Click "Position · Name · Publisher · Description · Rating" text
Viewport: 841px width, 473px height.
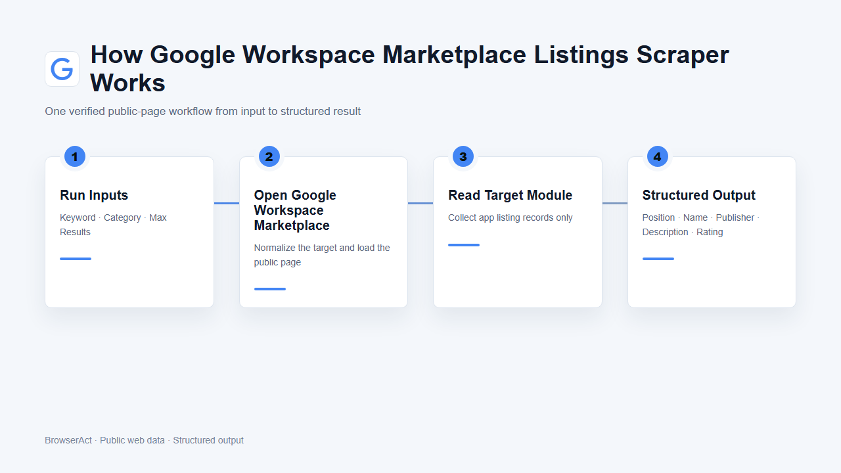(x=701, y=225)
